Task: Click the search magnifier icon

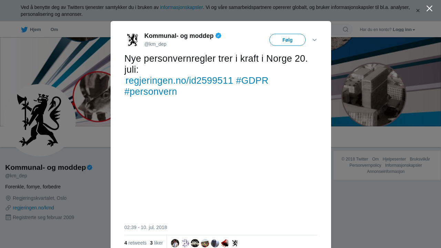Action: coord(345,30)
